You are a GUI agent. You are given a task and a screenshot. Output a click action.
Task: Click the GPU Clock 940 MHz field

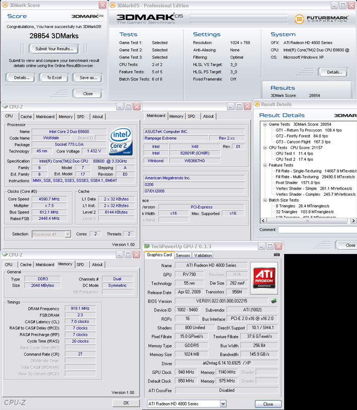click(186, 372)
